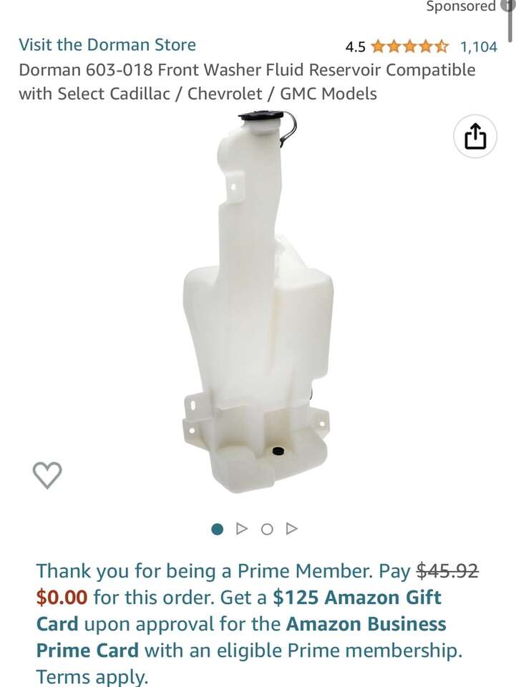Image resolution: width=516 pixels, height=687 pixels.
Task: Select the hollow circle carousel dot
Action: 267,530
